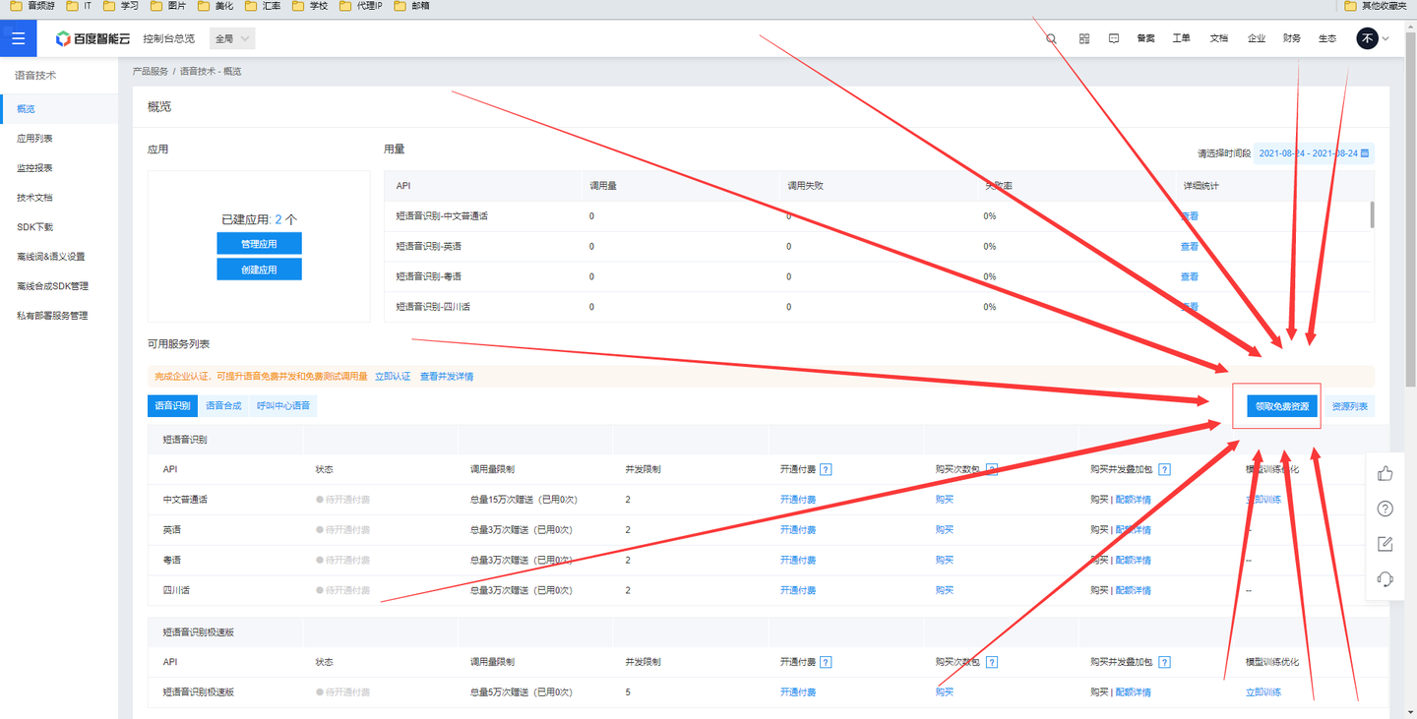
Task: Click the help icon beside 开通付费 in the first table
Action: (x=827, y=469)
